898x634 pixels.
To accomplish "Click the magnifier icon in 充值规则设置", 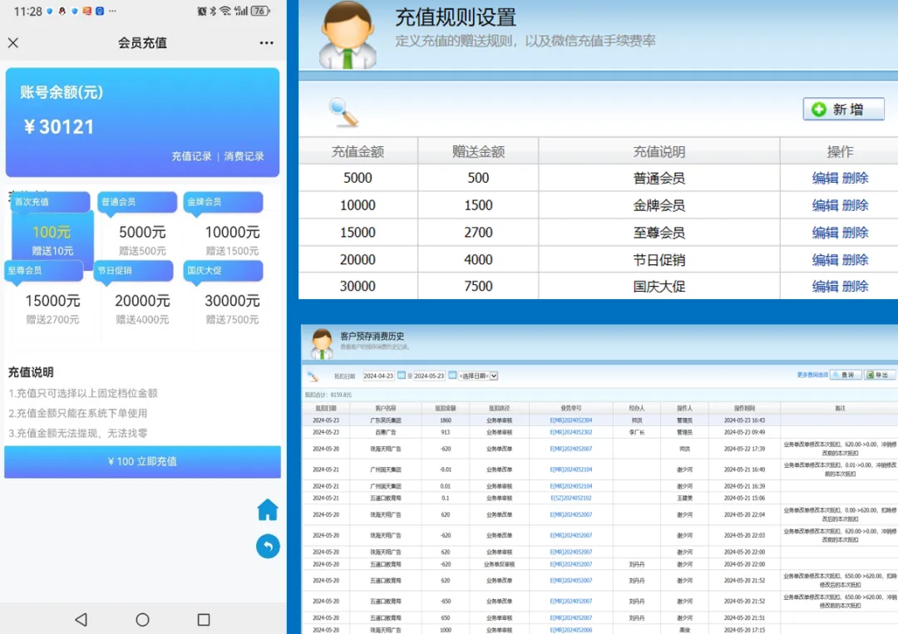I will click(x=343, y=111).
